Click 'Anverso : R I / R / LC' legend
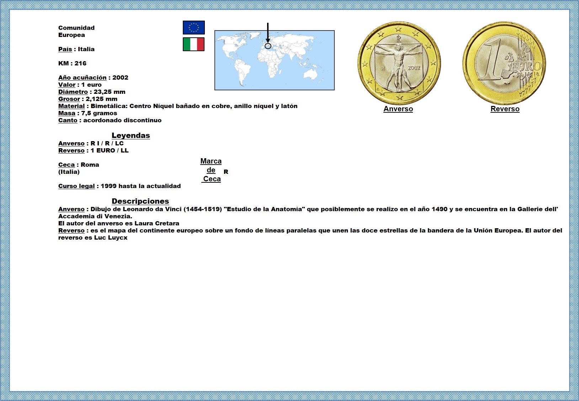 (x=91, y=143)
